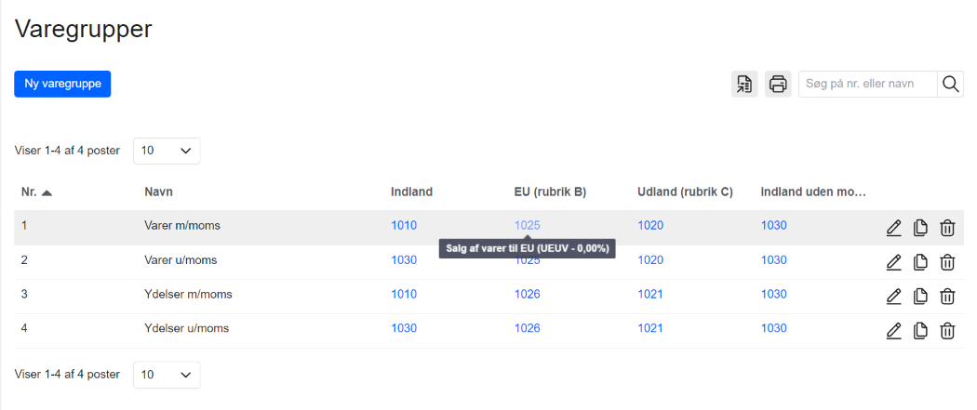Open Indland account 1010 for Ydelser m/moms
This screenshot has width=977, height=410.
point(404,295)
